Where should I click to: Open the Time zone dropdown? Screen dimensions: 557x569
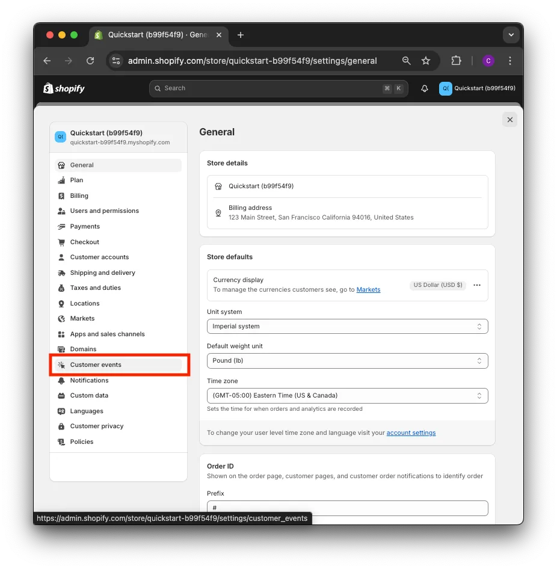[347, 396]
